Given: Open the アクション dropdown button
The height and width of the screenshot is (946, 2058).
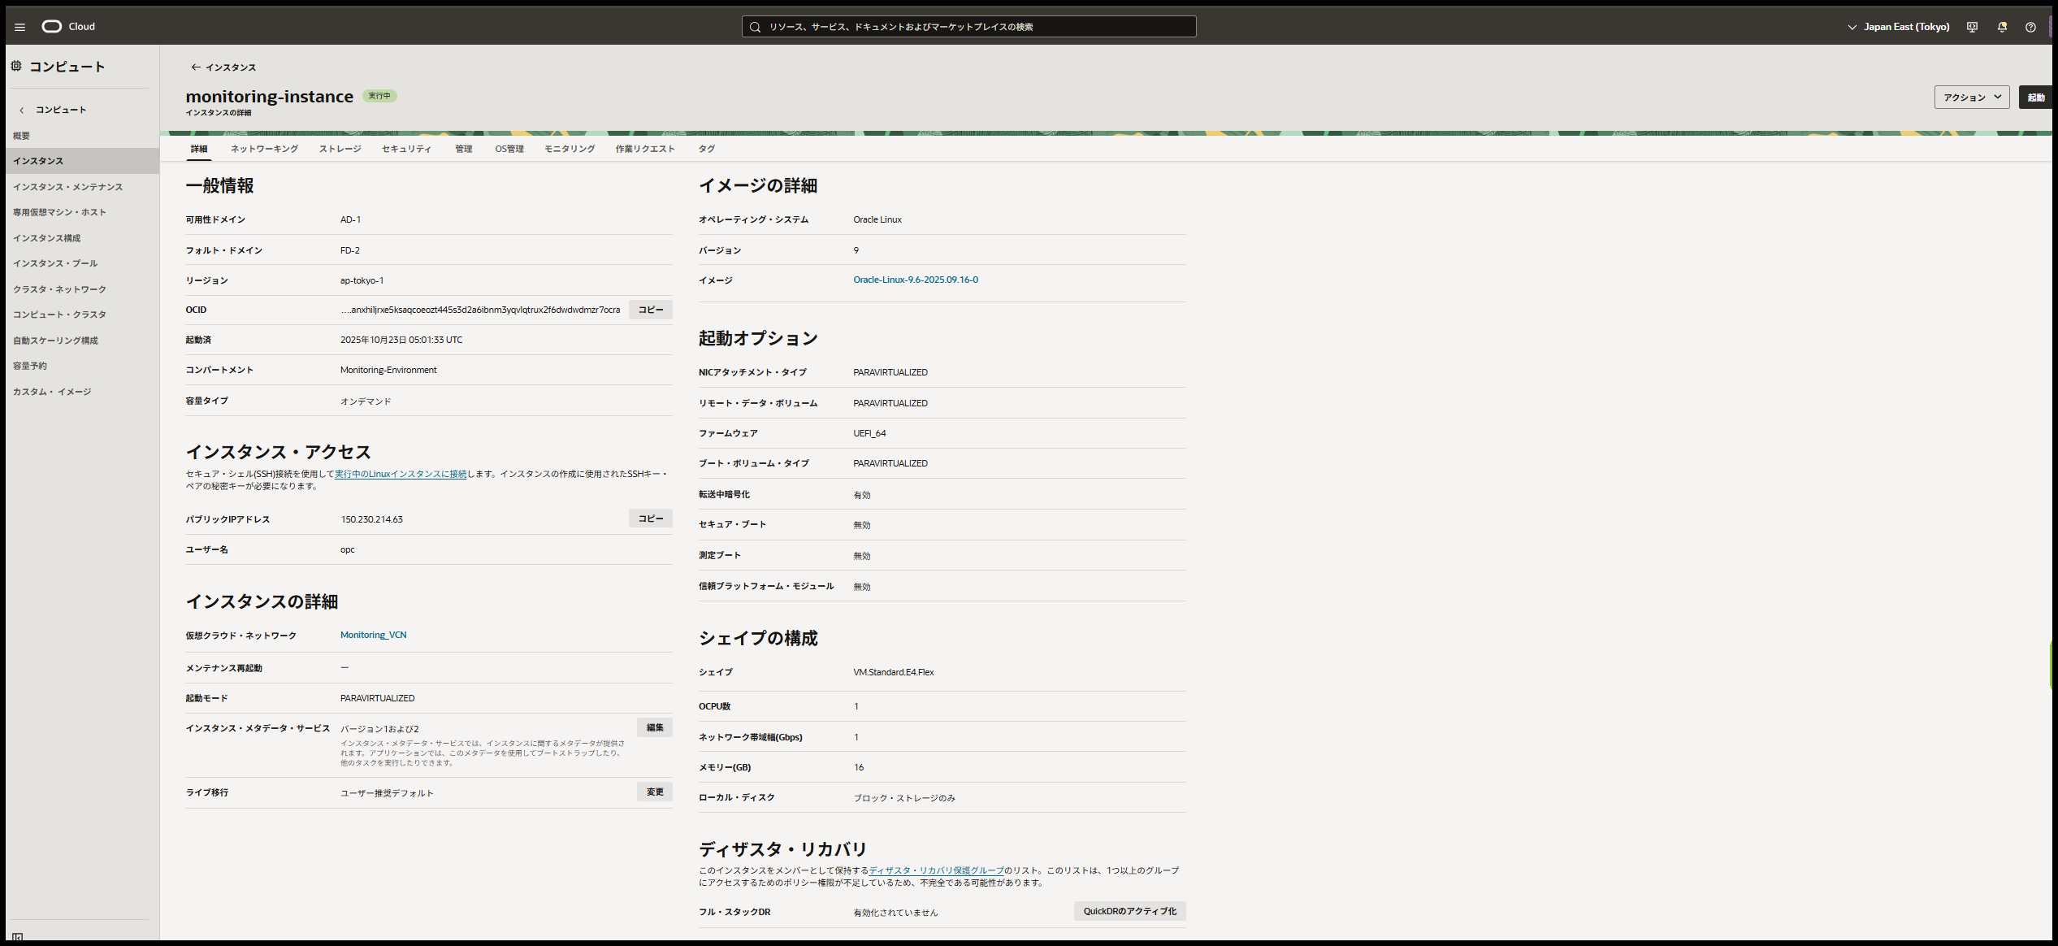Looking at the screenshot, I should [x=1971, y=98].
